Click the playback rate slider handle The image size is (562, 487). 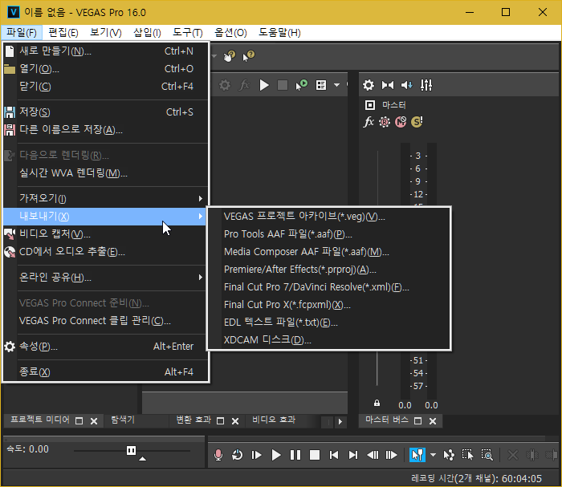pos(131,450)
